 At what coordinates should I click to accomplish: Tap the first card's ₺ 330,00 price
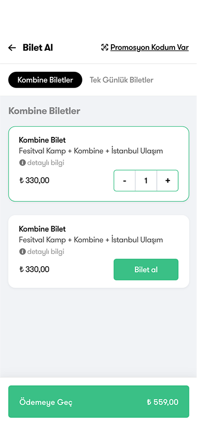coord(34,181)
